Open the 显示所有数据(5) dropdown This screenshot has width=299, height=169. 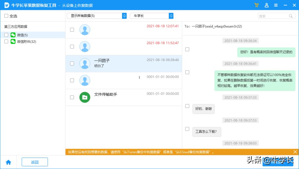(97, 16)
